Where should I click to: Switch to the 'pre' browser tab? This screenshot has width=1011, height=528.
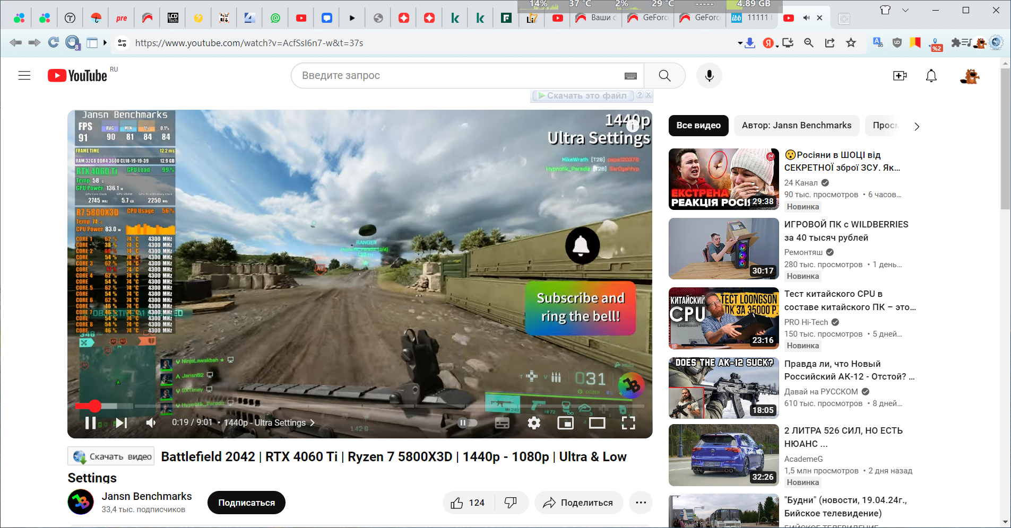122,18
